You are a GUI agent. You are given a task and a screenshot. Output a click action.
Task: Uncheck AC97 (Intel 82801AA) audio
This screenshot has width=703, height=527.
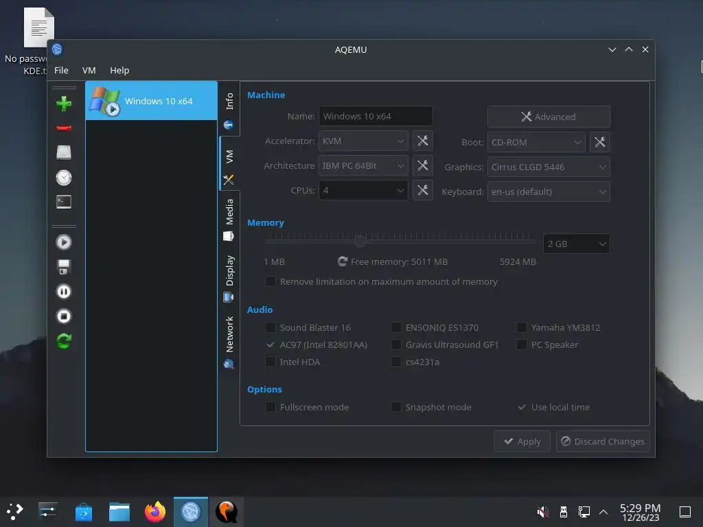270,344
